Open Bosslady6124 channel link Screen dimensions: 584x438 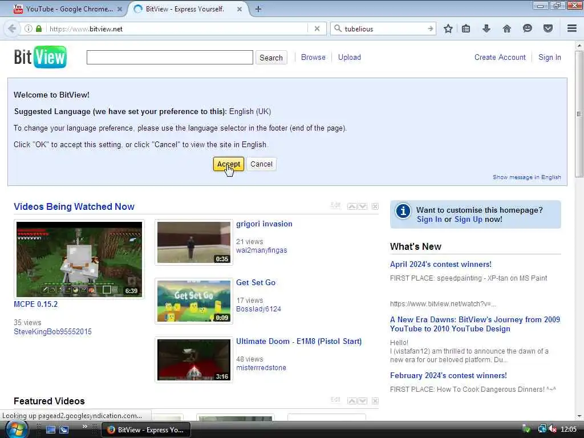pos(258,309)
